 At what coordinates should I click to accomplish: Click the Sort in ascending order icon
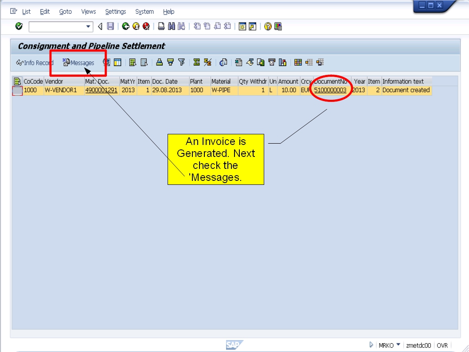[158, 63]
